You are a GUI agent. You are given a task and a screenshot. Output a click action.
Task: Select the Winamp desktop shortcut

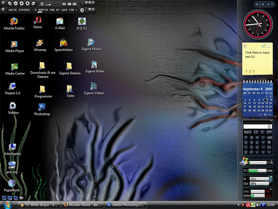pos(40,46)
